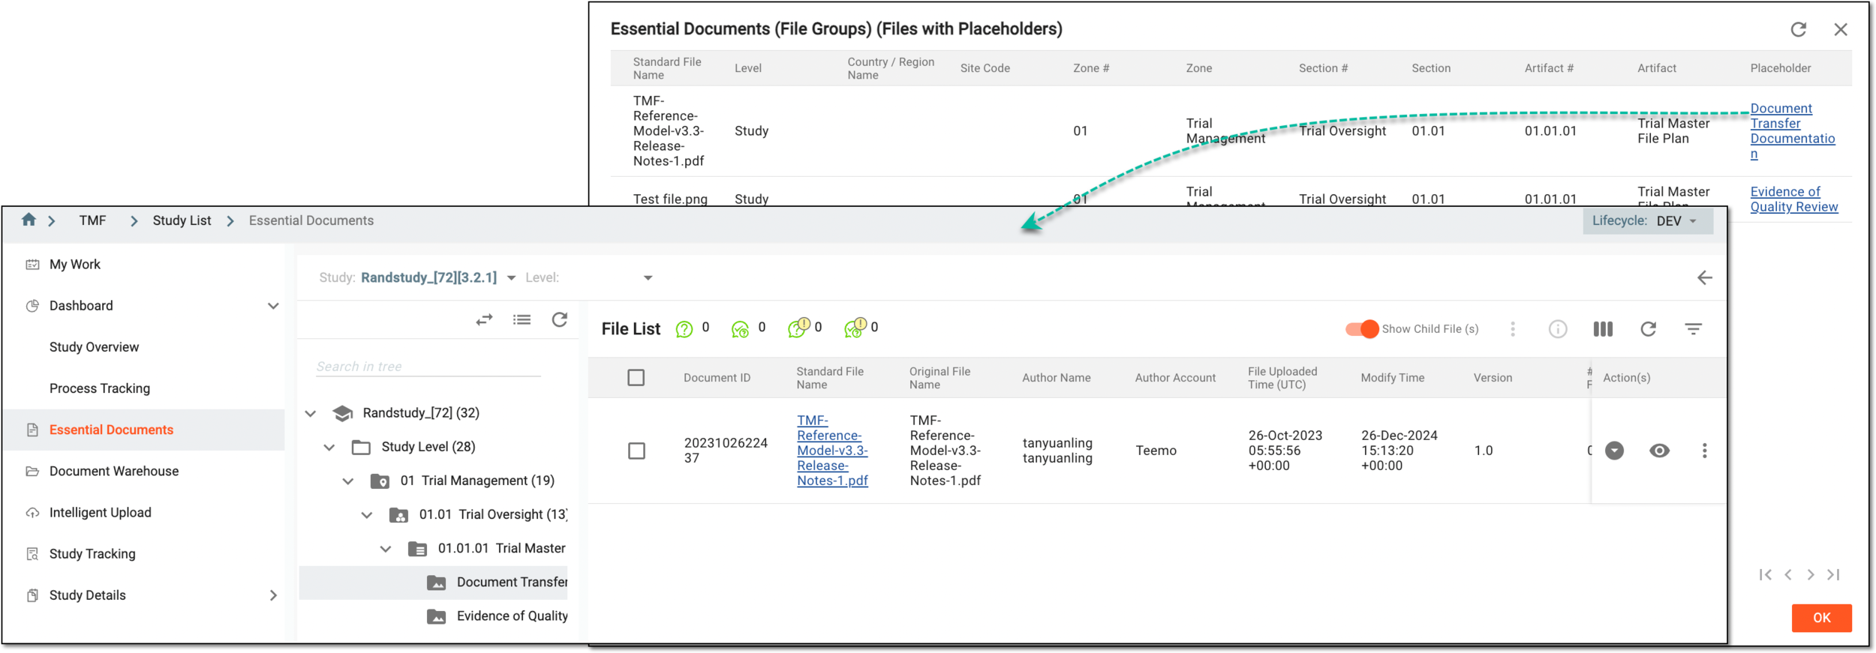Go to TMF in the breadcrumb
Image resolution: width=1876 pixels, height=653 pixels.
click(x=92, y=220)
